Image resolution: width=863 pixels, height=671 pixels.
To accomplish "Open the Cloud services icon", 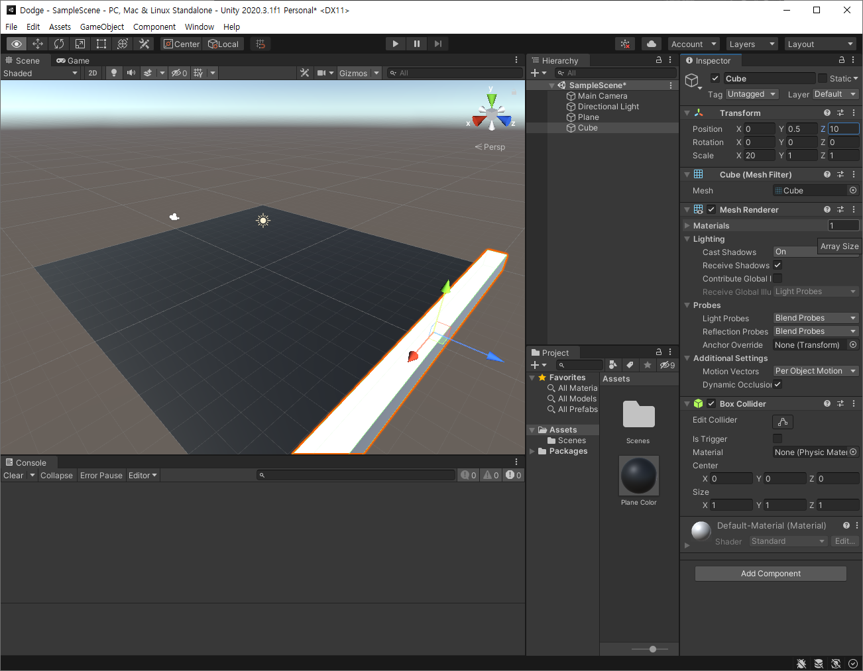I will tap(652, 44).
